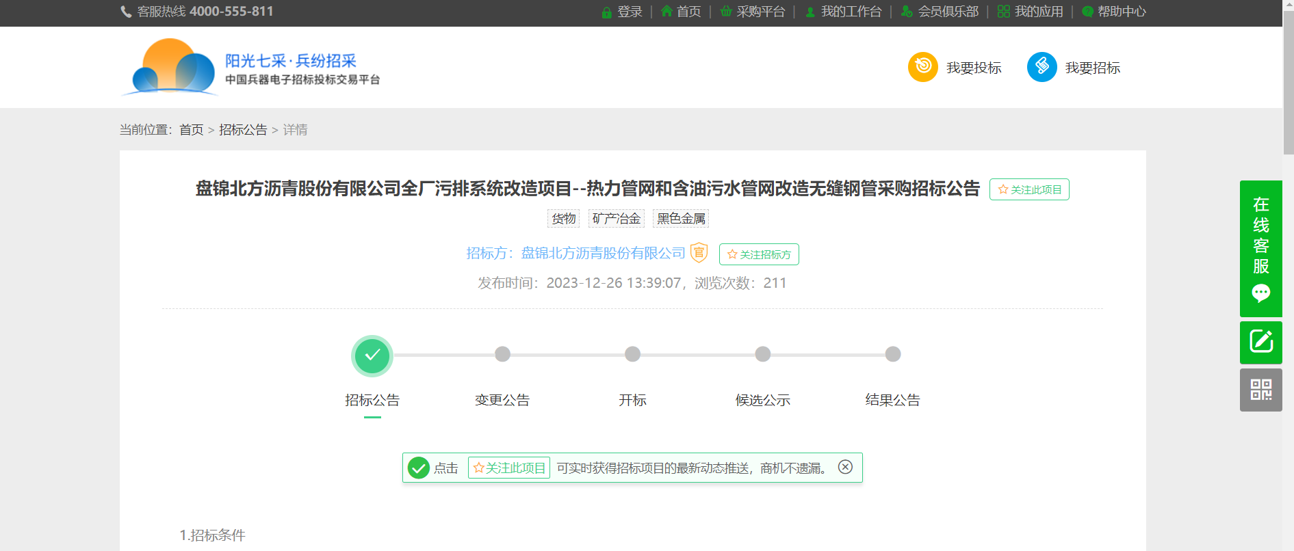Show the QR code sidebar icon
Viewport: 1294px width, 551px height.
[1261, 390]
